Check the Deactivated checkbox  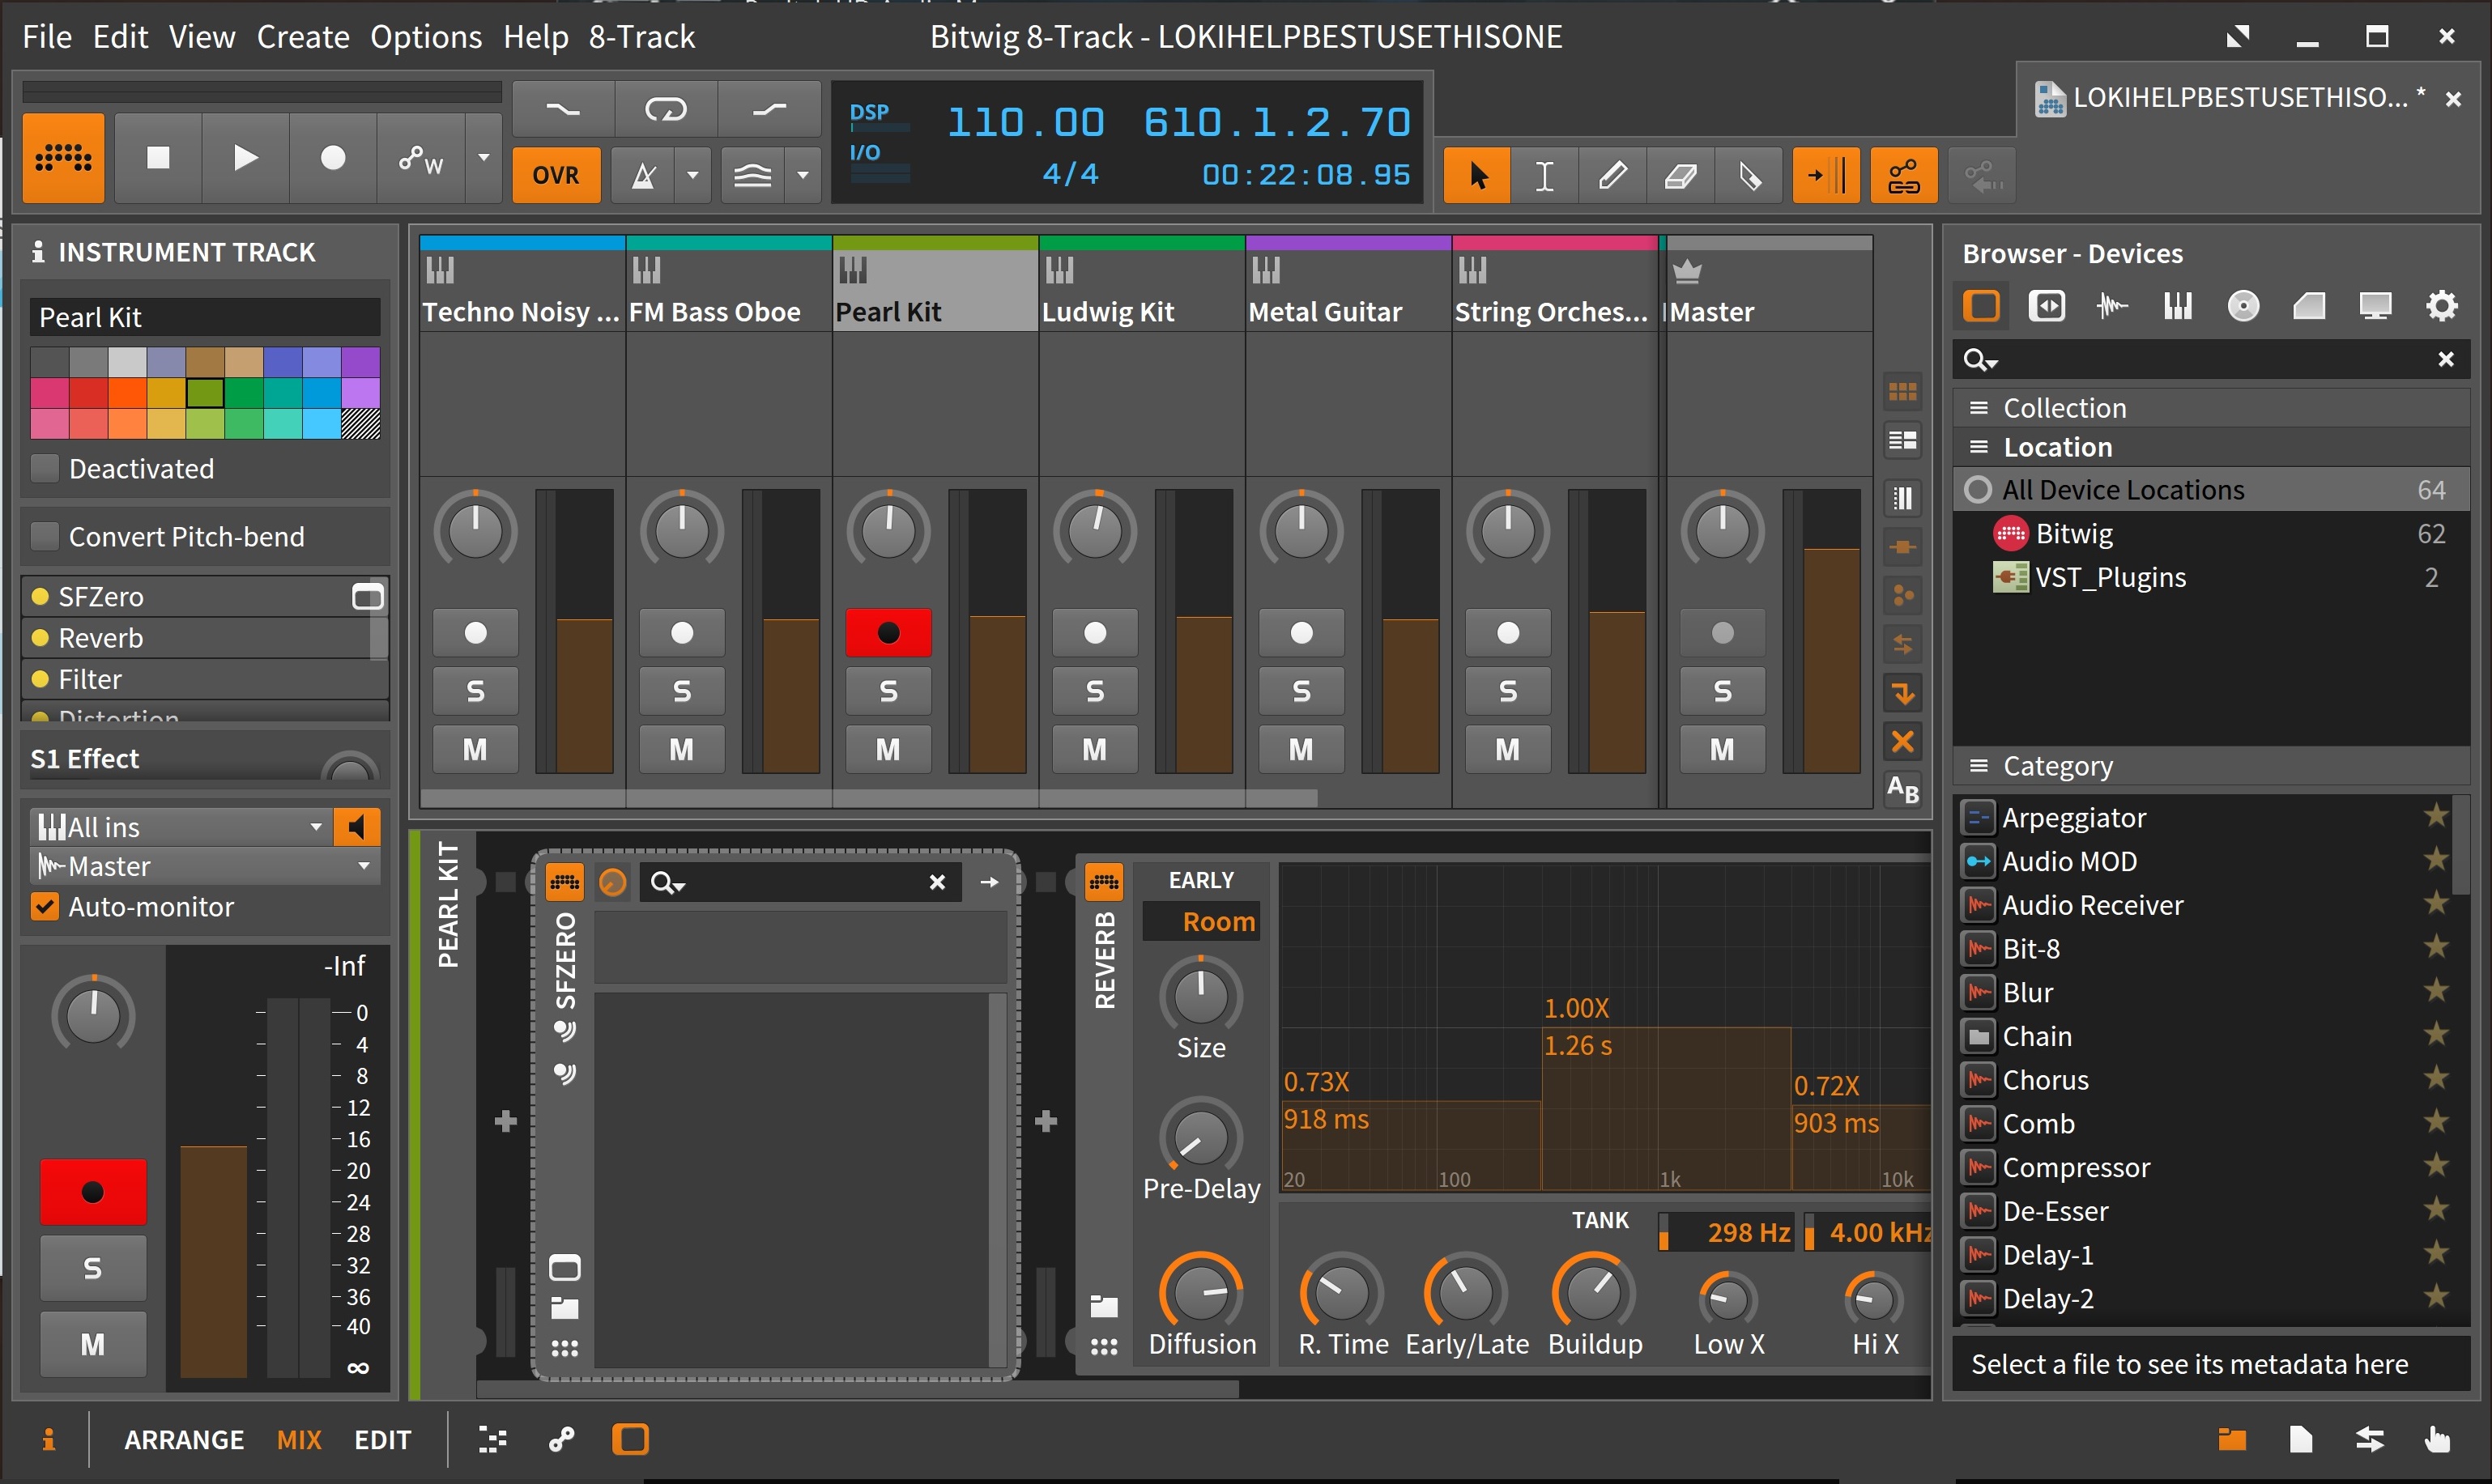(45, 468)
